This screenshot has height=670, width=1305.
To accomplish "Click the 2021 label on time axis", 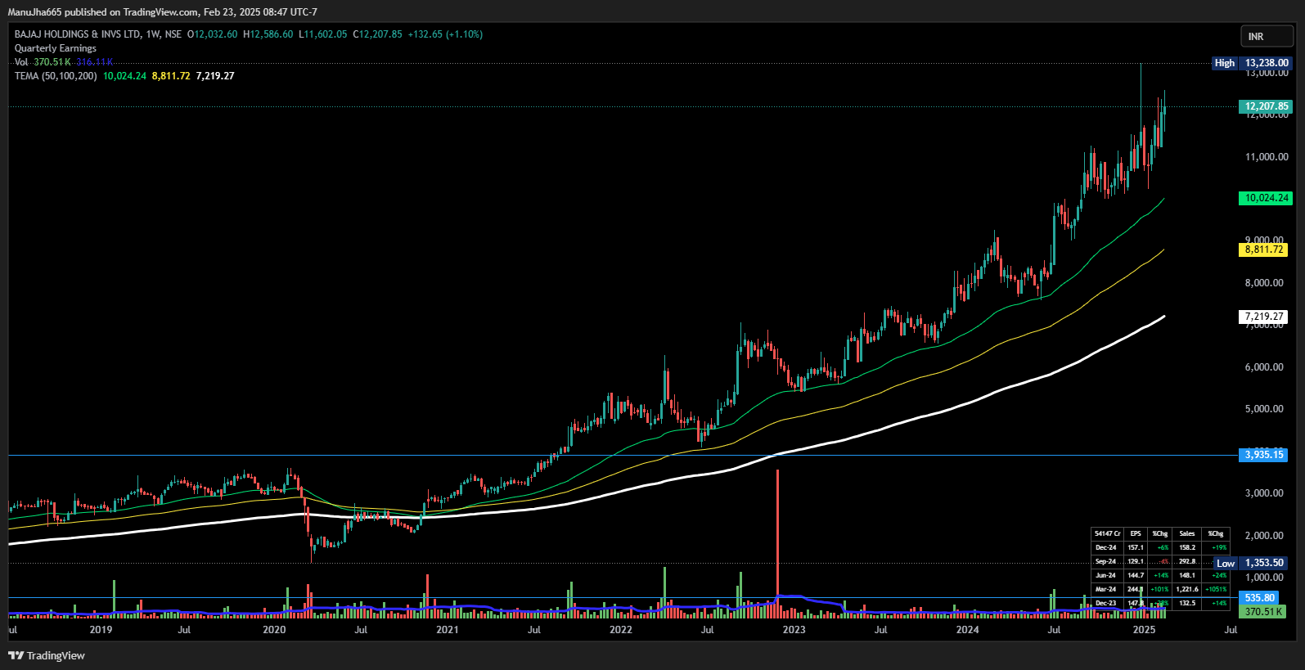I will tap(448, 630).
